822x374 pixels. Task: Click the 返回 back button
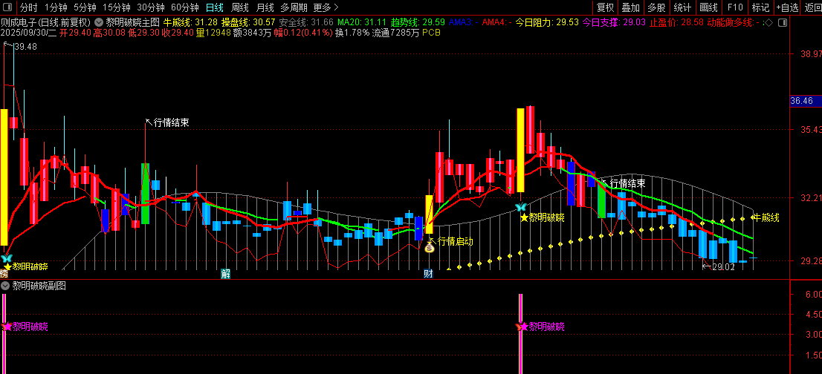(x=812, y=7)
